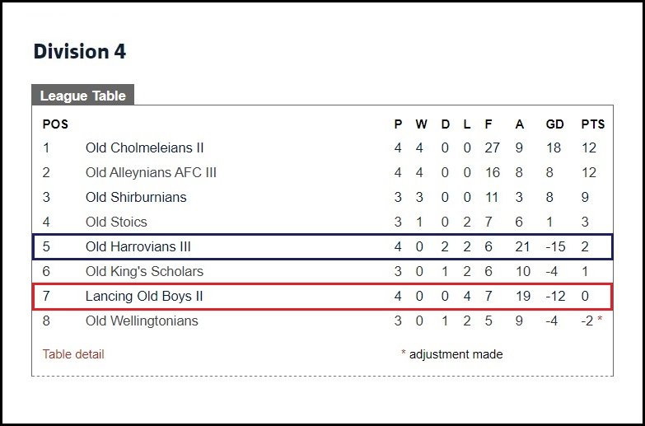
Task: Click the PTS column header
Action: 593,124
